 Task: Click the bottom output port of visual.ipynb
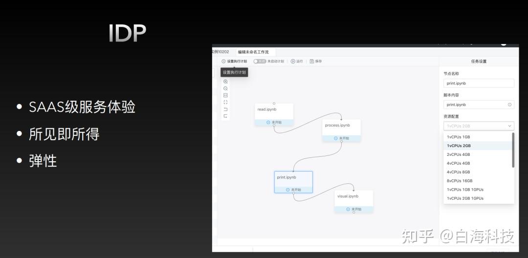coord(353,212)
